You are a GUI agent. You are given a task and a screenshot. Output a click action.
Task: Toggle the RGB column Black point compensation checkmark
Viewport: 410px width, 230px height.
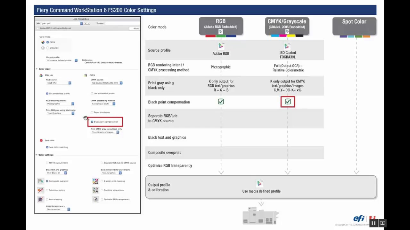(221, 102)
